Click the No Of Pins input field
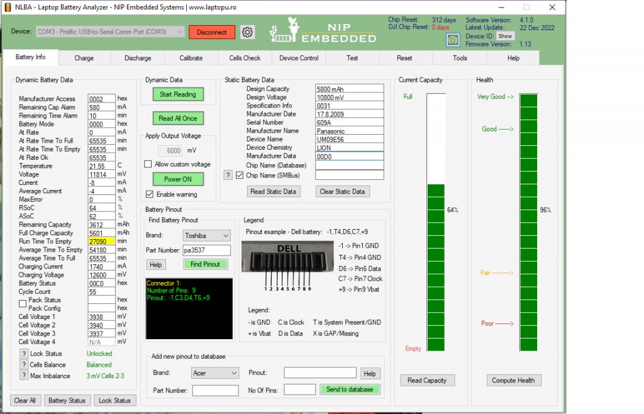 pos(300,389)
